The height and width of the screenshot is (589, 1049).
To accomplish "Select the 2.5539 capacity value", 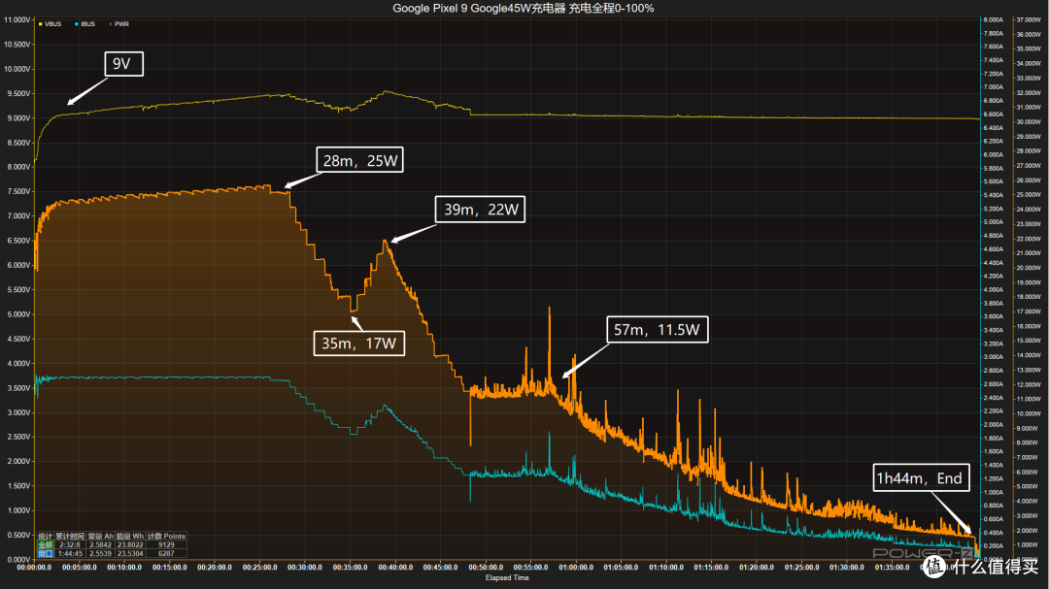I will pos(100,553).
